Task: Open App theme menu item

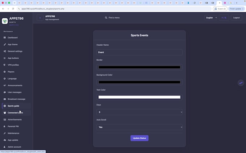Action: tap(16, 45)
